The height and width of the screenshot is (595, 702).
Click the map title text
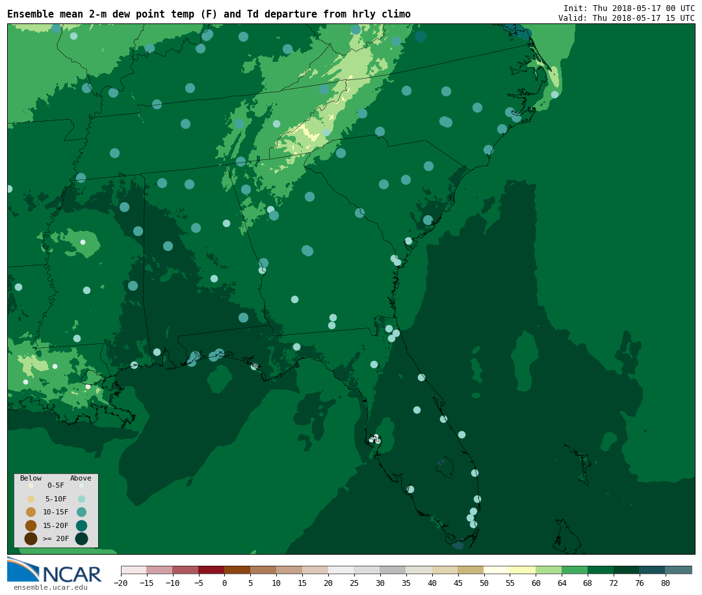point(209,14)
